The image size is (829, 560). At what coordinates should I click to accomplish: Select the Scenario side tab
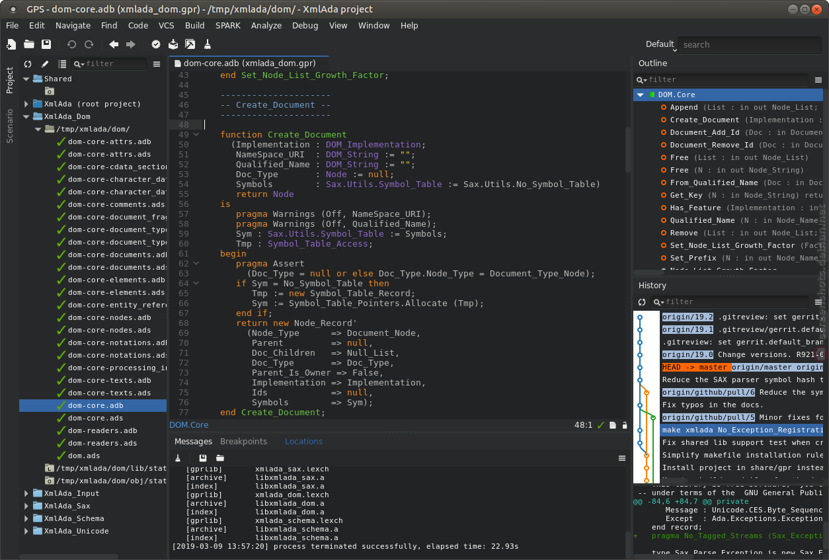click(10, 126)
